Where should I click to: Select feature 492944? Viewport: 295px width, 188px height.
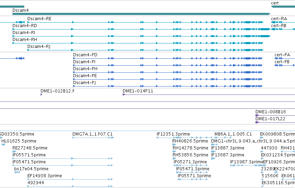click(36, 183)
